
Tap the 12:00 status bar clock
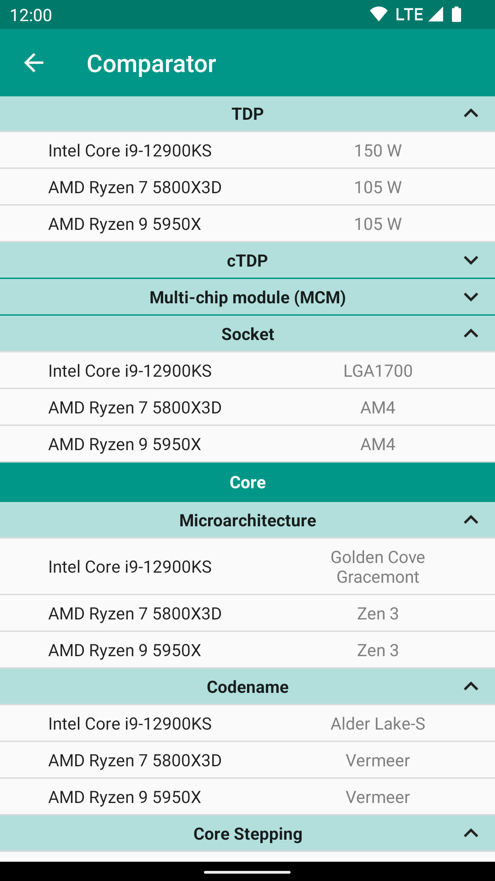point(31,15)
